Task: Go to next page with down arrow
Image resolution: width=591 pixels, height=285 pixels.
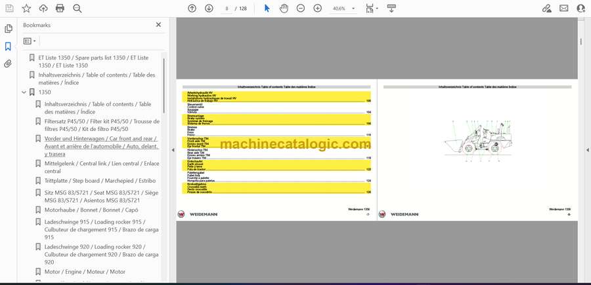Action: [x=209, y=9]
